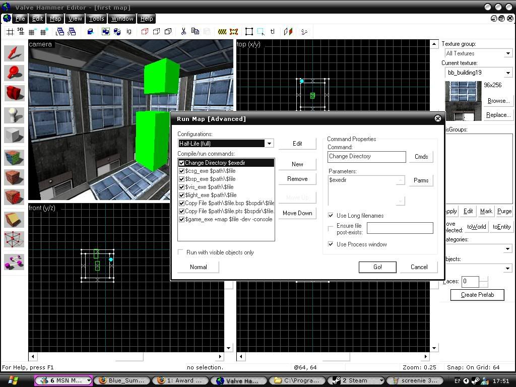
Task: Switch to Normal run mode
Action: pos(198,267)
